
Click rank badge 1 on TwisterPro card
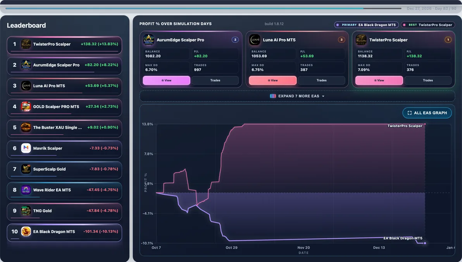pos(448,40)
